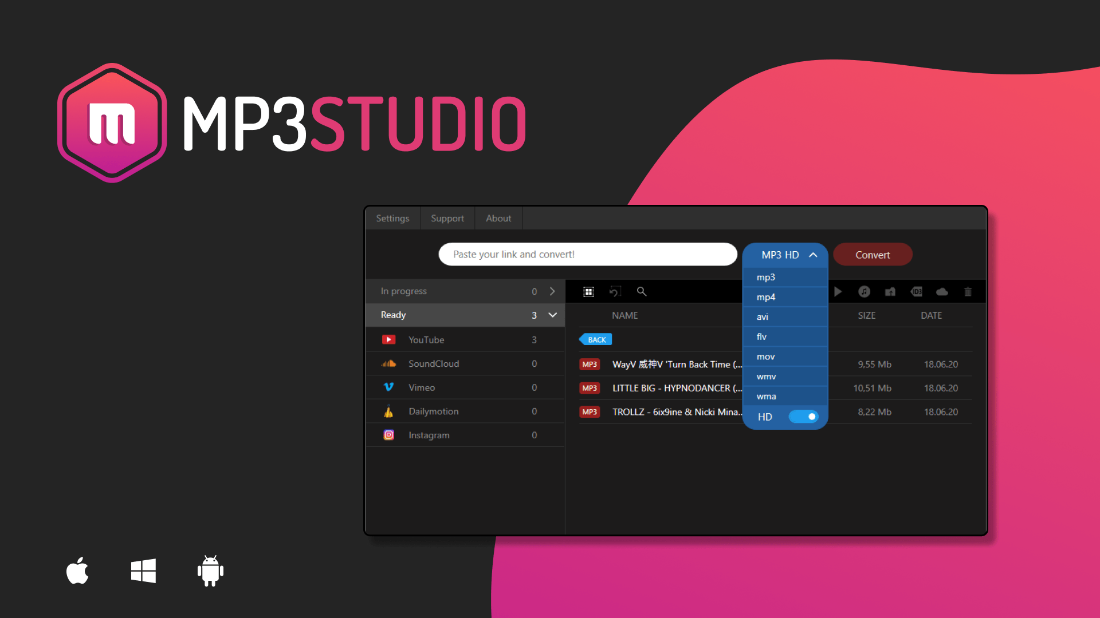Choose wmv format option

pyautogui.click(x=785, y=377)
